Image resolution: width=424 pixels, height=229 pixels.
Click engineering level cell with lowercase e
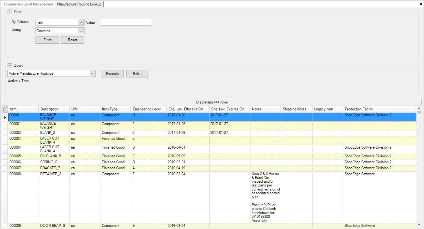[149, 141]
